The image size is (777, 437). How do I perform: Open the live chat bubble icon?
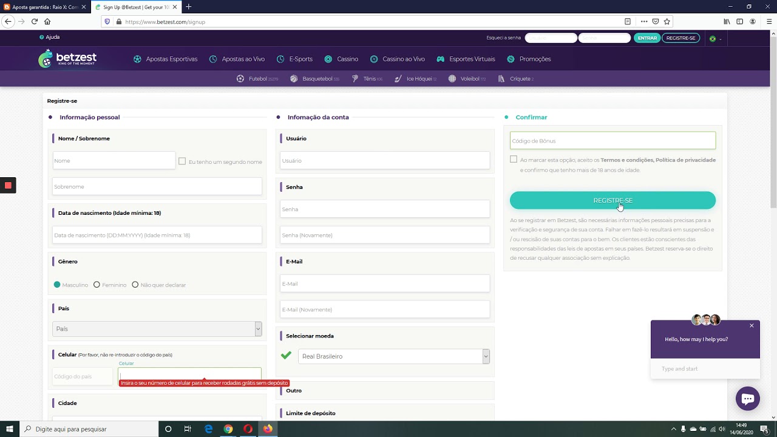[748, 399]
